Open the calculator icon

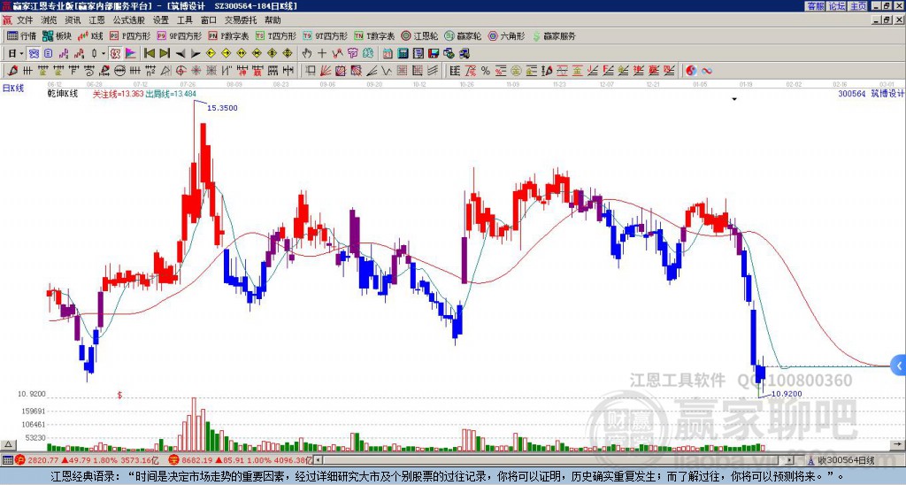(x=403, y=54)
